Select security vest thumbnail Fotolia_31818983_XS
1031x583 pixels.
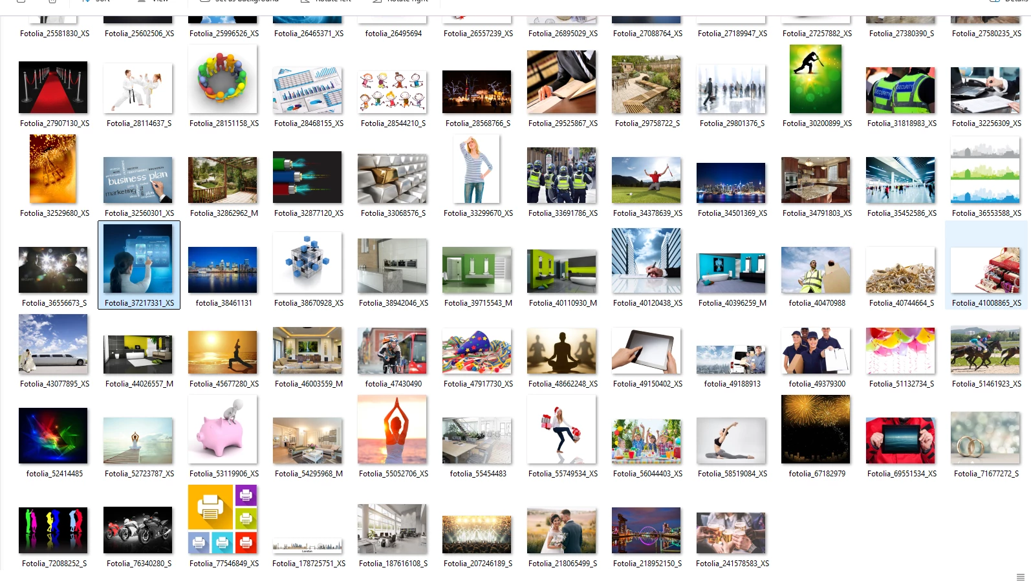(900, 90)
